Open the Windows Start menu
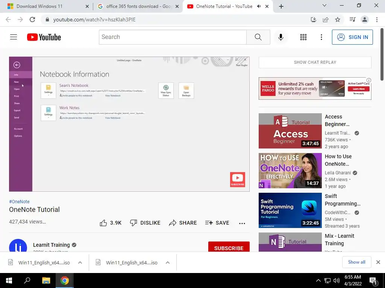The image size is (385, 288). [x=9, y=280]
